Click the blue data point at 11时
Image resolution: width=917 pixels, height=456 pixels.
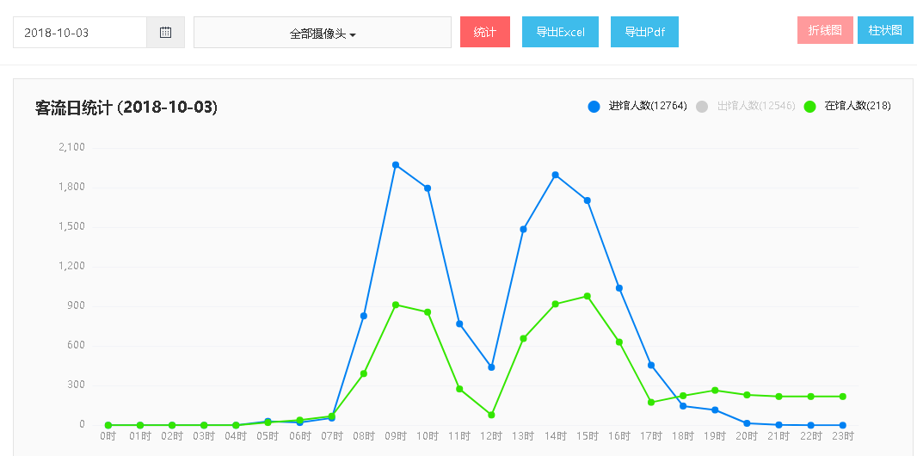(x=459, y=324)
